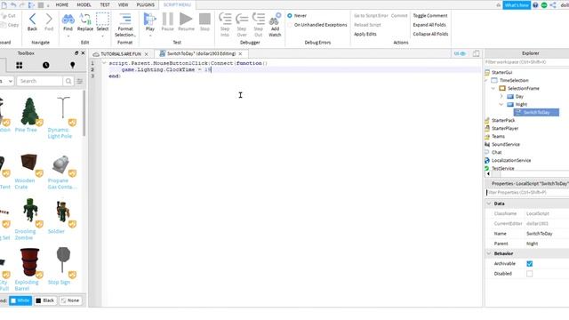Collapse the Behavior properties section
This screenshot has height=320, width=569.
pyautogui.click(x=489, y=253)
